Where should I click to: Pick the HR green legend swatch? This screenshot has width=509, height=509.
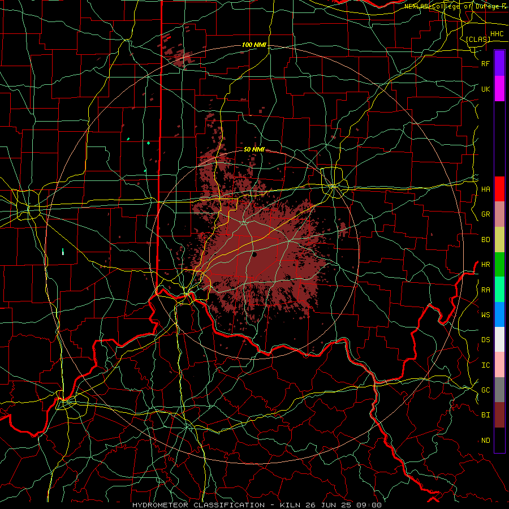coord(499,265)
